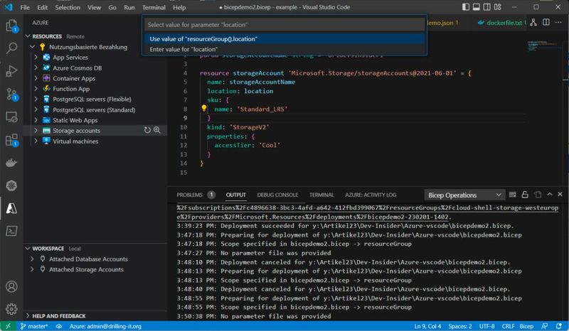Open the Docker view
The width and height of the screenshot is (569, 331).
pyautogui.click(x=11, y=163)
